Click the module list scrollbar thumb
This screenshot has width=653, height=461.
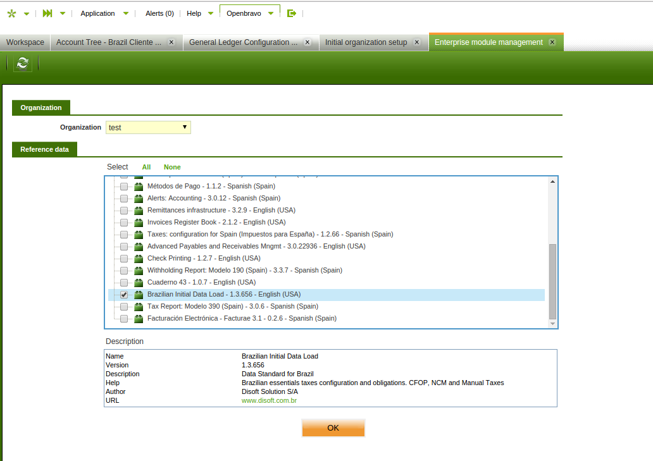pyautogui.click(x=552, y=281)
